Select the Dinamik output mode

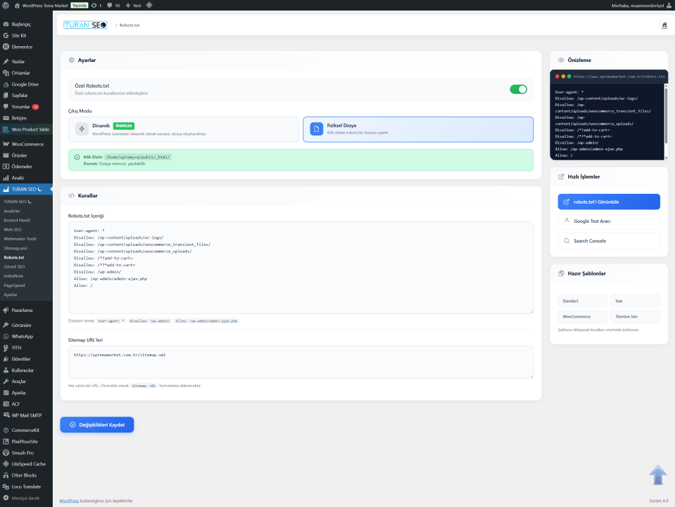coord(184,129)
